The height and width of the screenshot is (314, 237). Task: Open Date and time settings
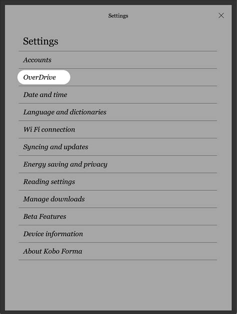(x=118, y=95)
